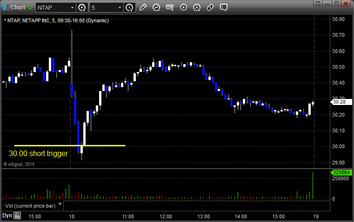Click the 12:00 time axis label
The image size is (354, 222).
tap(166, 216)
